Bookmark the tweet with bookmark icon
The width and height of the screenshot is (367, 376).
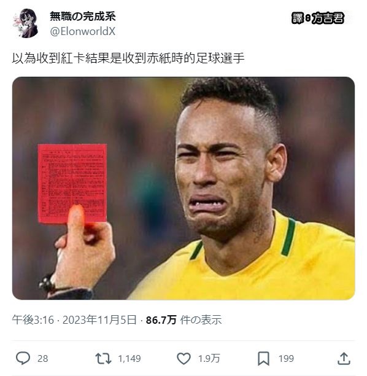pos(263,359)
